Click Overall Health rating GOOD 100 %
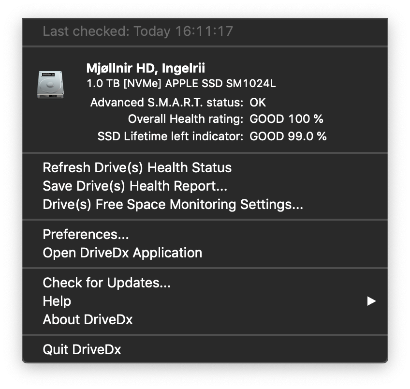Viewport: 410px width, 389px height. click(x=225, y=119)
